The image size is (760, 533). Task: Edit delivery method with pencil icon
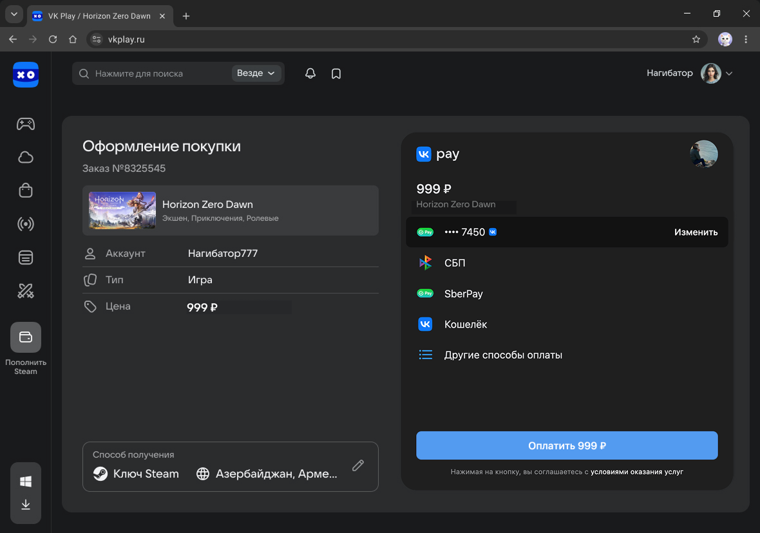click(x=358, y=465)
